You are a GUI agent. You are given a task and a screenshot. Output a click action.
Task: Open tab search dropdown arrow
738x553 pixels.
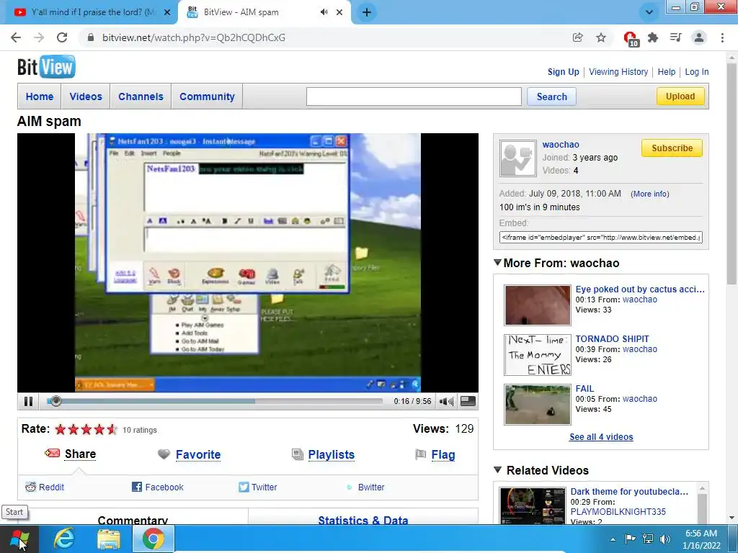click(x=649, y=13)
